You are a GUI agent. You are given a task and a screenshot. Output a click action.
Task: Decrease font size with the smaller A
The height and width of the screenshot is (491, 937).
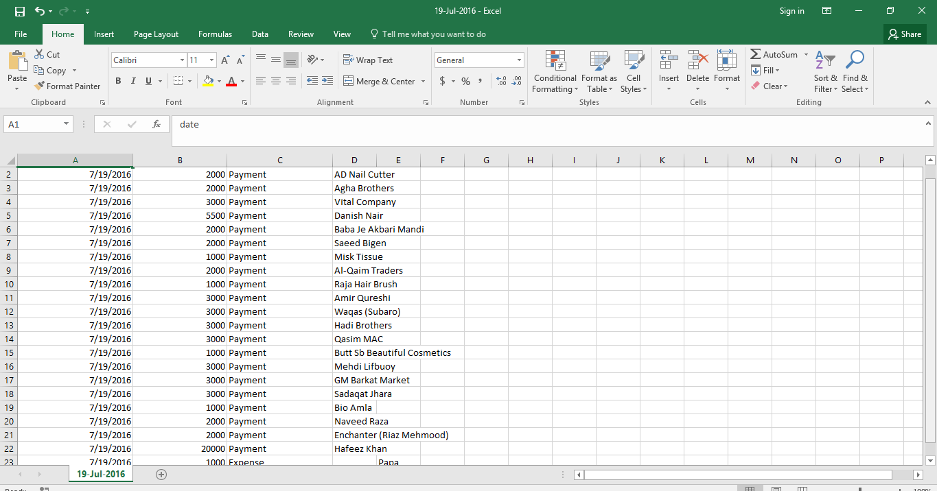[x=240, y=60]
